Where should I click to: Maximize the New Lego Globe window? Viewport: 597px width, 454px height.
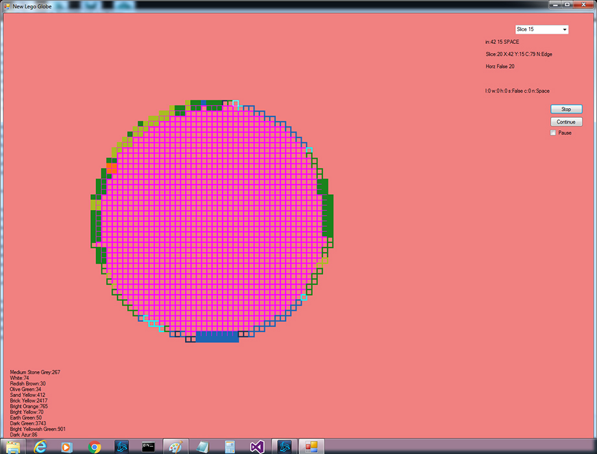(x=567, y=5)
